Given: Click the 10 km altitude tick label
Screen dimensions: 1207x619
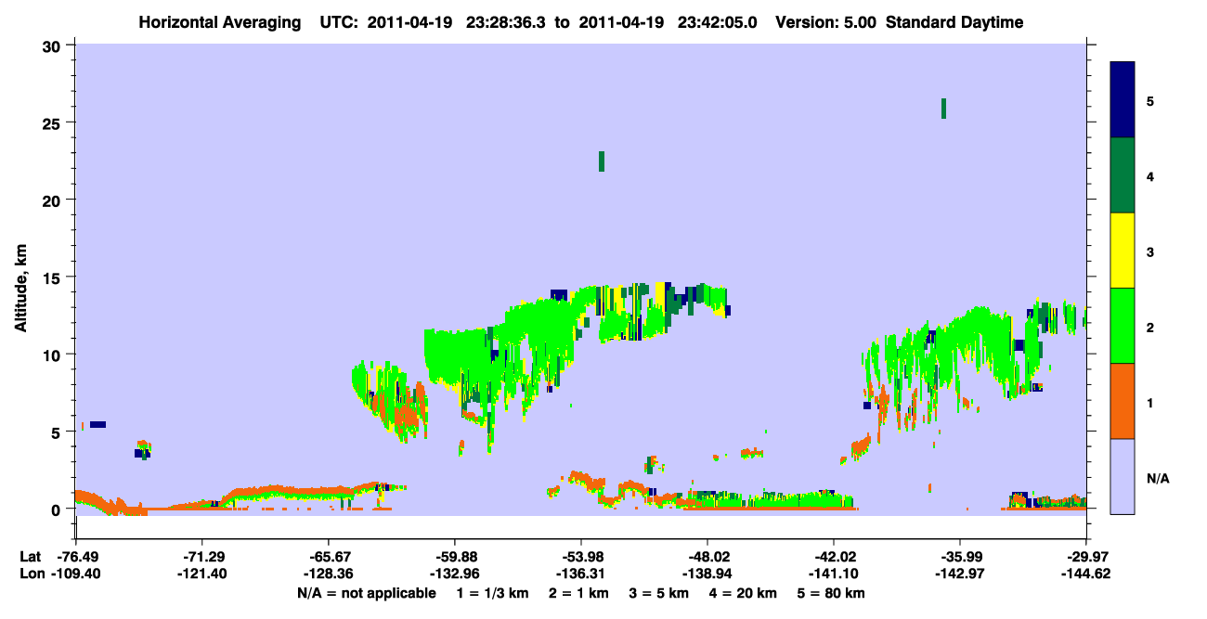Looking at the screenshot, I should coord(51,355).
